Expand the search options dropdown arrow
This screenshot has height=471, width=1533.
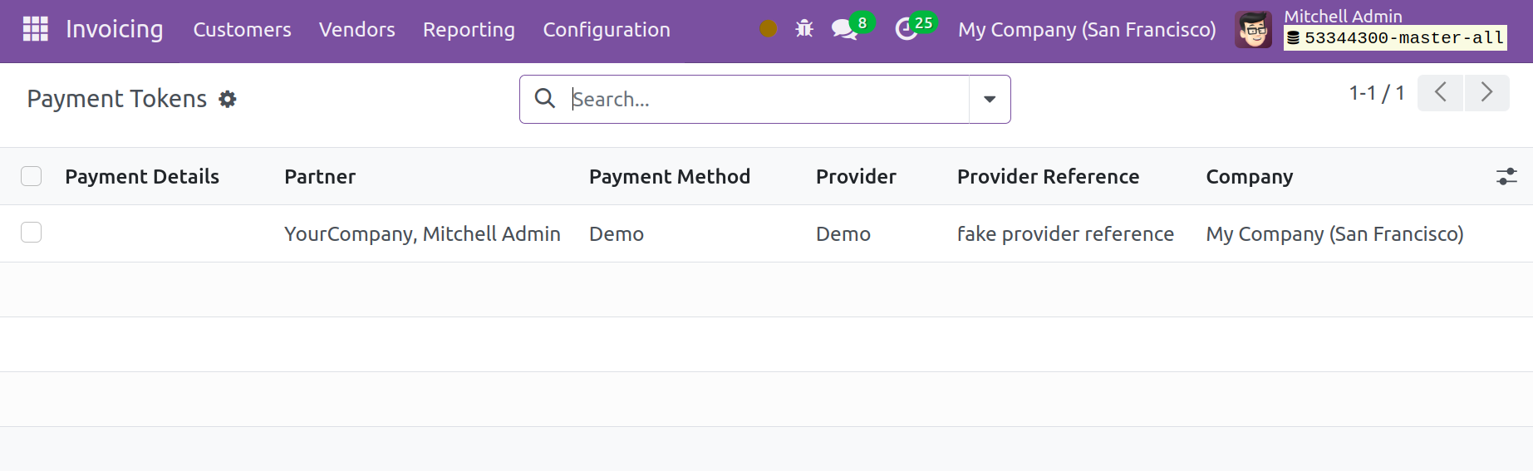pos(990,100)
